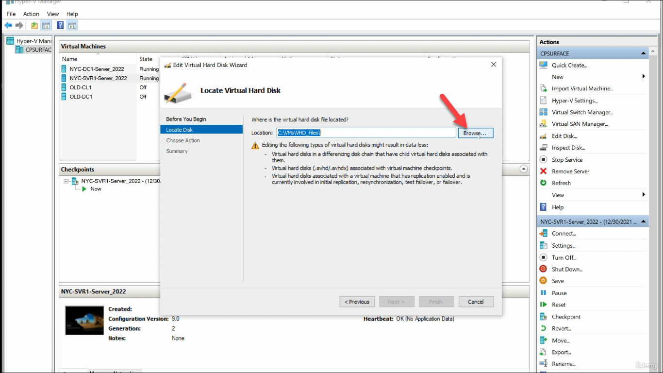Click the Export icon
663x373 pixels.
point(544,352)
